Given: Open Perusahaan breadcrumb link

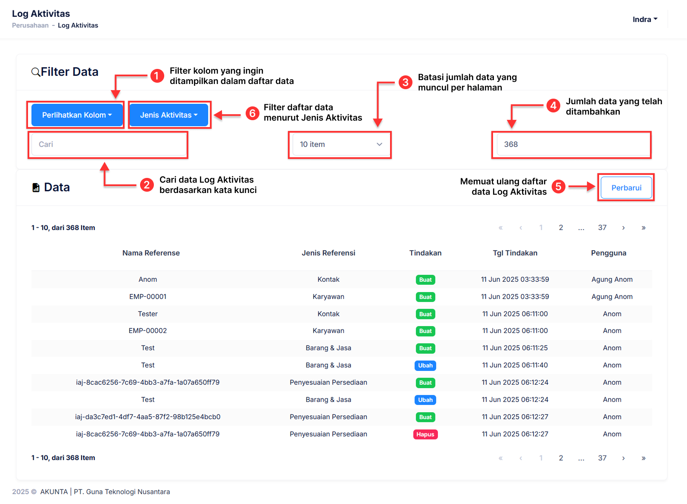Looking at the screenshot, I should point(30,25).
